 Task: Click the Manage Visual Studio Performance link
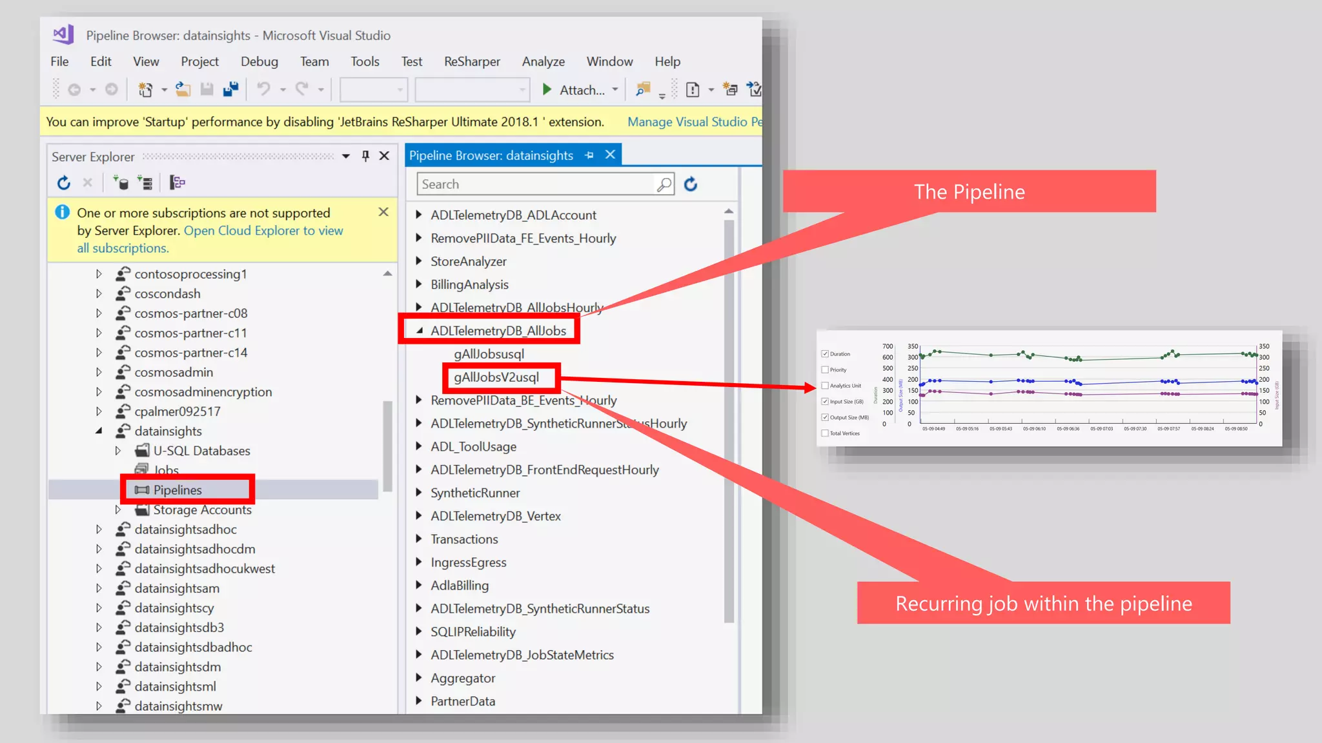pos(695,122)
